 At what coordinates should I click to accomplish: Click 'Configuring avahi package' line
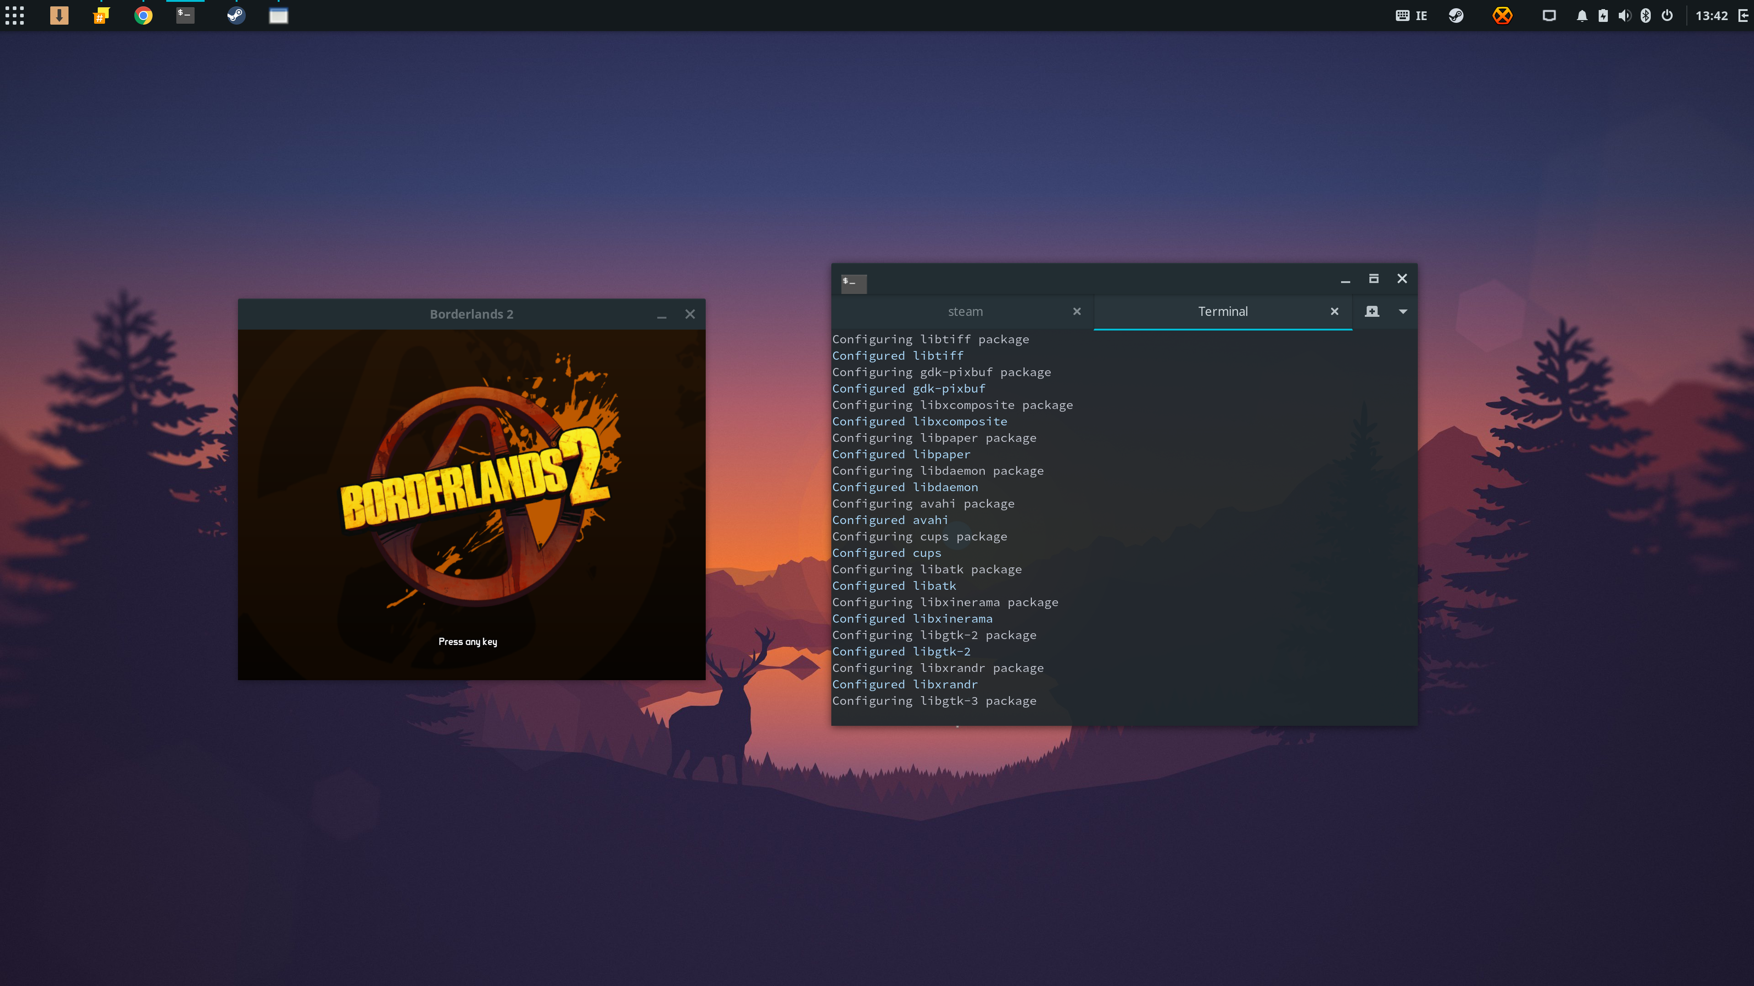[923, 503]
